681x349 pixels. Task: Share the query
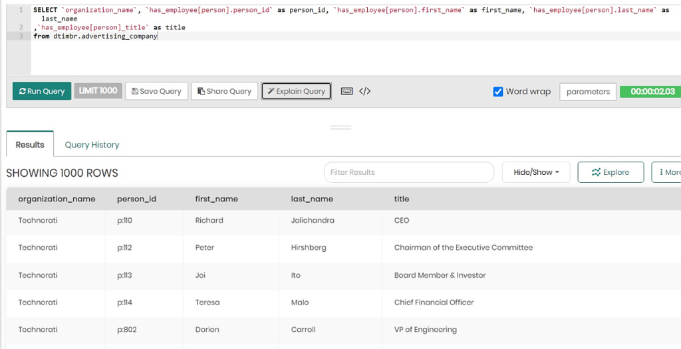225,91
